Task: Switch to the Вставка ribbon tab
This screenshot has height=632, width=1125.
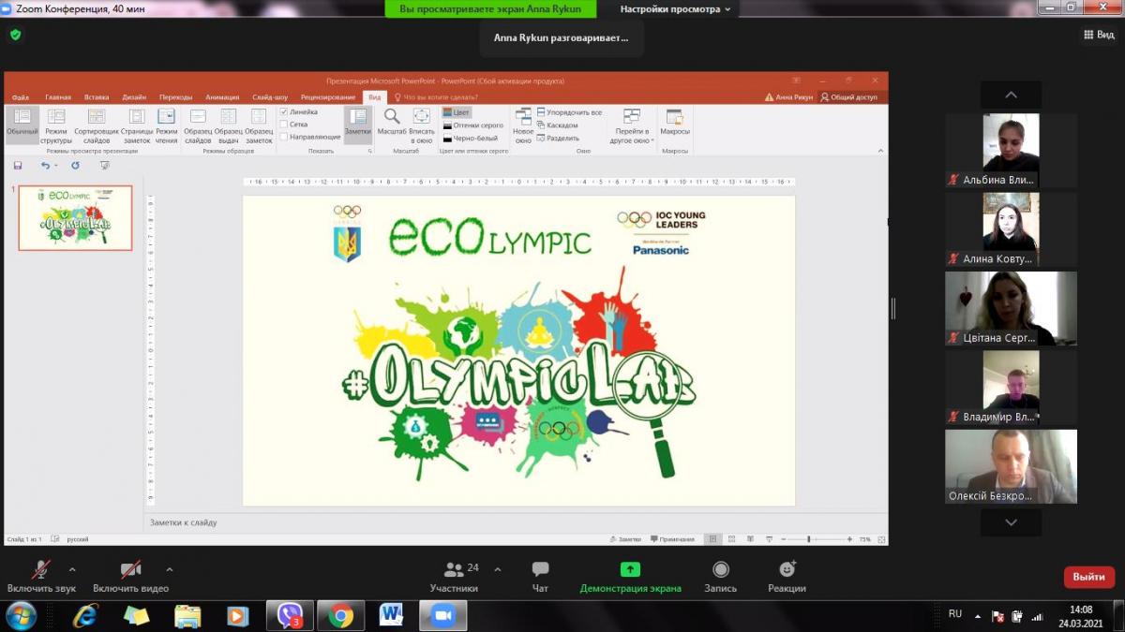Action: (96, 97)
